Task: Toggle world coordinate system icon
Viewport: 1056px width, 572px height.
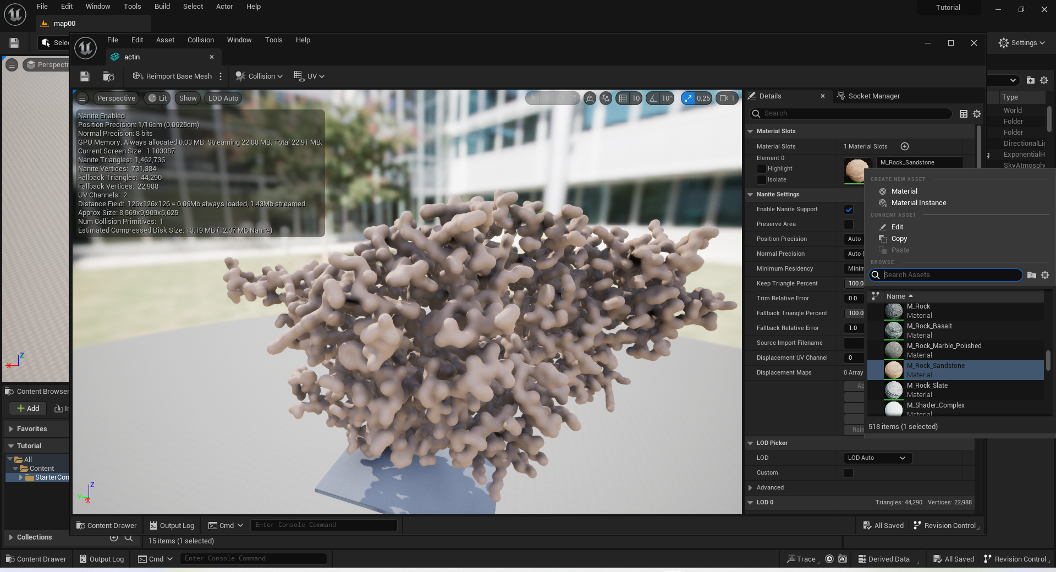Action: click(x=590, y=98)
